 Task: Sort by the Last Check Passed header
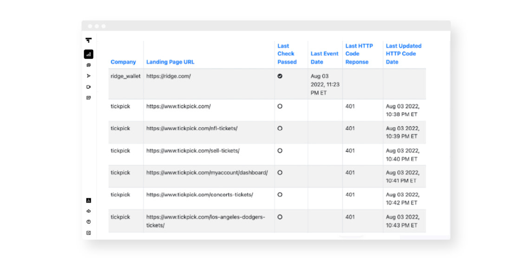tap(287, 54)
